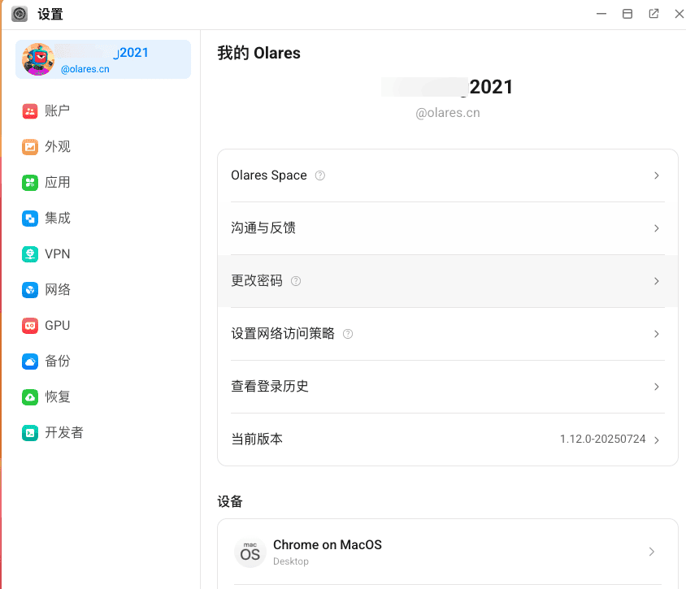Open the VPN settings section
The height and width of the screenshot is (589, 686).
click(x=102, y=254)
